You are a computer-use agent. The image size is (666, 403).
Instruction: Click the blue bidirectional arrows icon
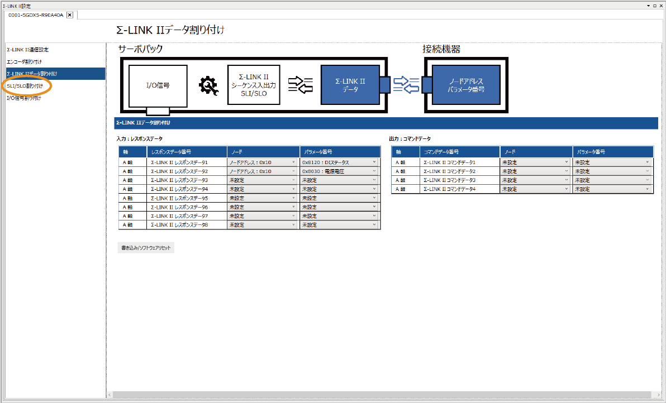tap(406, 85)
